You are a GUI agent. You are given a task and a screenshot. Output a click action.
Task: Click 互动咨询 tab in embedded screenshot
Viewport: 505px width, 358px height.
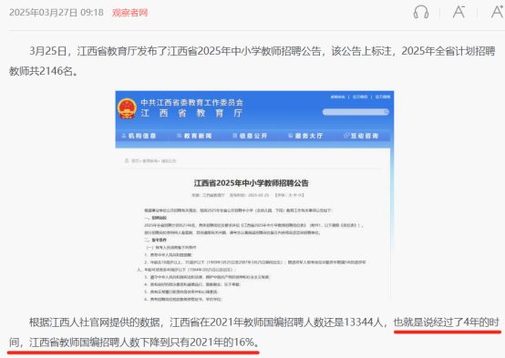click(x=361, y=136)
